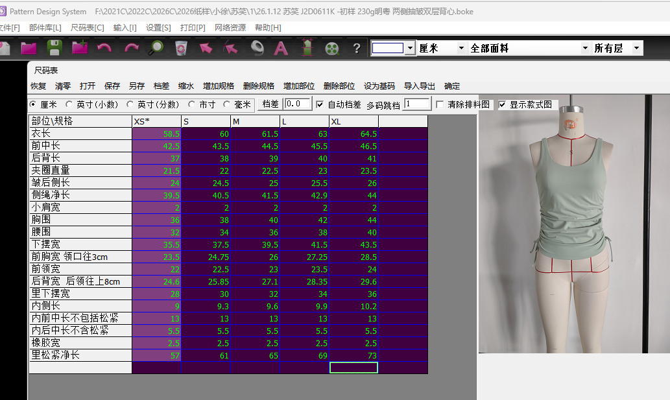Select the text tool letter A icon
Image resolution: width=670 pixels, height=400 pixels.
click(x=281, y=48)
